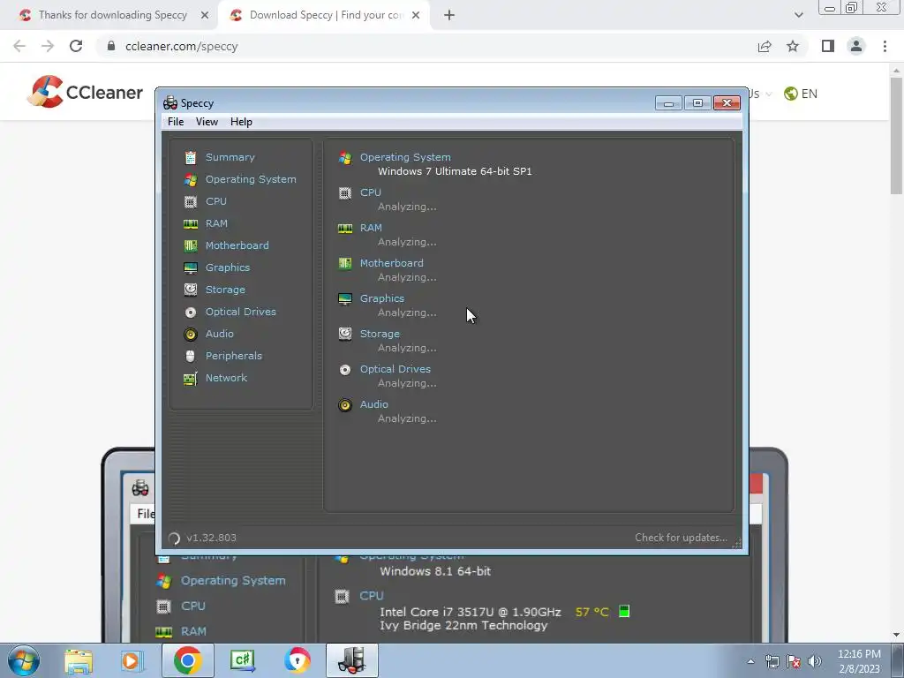Open Chrome from the taskbar
The width and height of the screenshot is (904, 678).
click(x=187, y=660)
